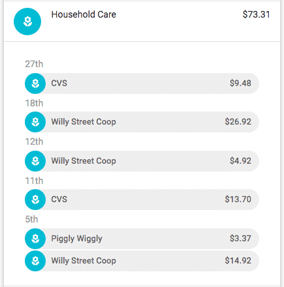This screenshot has width=284, height=287.
Task: Open the CVS transaction for $9.48
Action: [x=142, y=83]
